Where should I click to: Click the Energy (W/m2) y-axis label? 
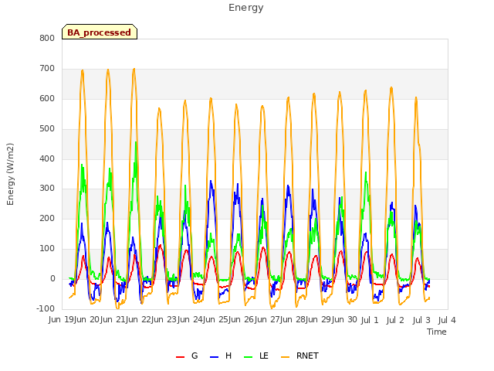pos(10,174)
